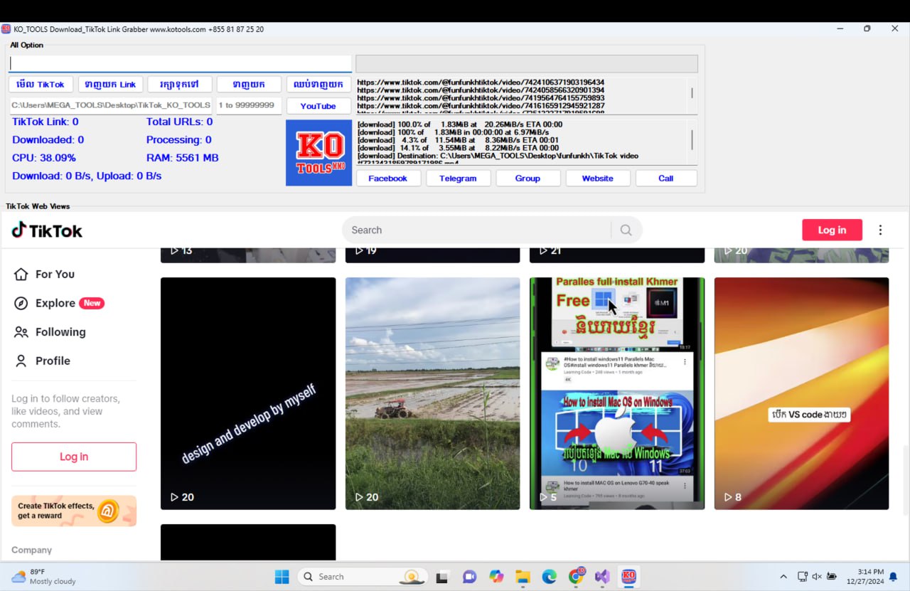Click the Group button
This screenshot has width=910, height=591.
(528, 179)
